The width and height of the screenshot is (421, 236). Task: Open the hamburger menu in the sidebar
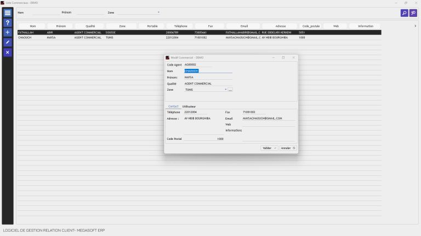pos(8,13)
